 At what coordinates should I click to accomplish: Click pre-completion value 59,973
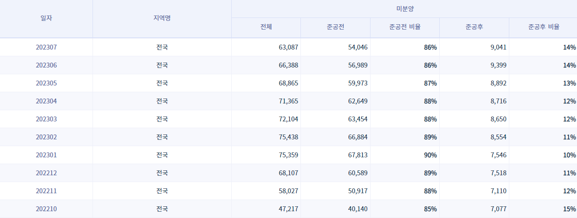point(358,83)
